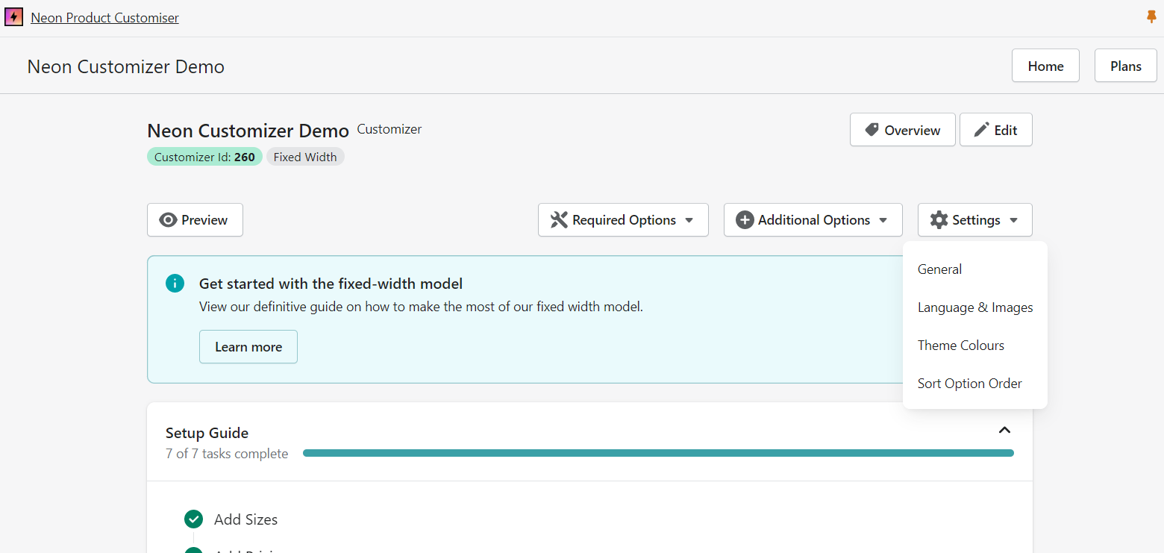The height and width of the screenshot is (553, 1164).
Task: Open the Neon Product Customiser link
Action: pyautogui.click(x=104, y=18)
